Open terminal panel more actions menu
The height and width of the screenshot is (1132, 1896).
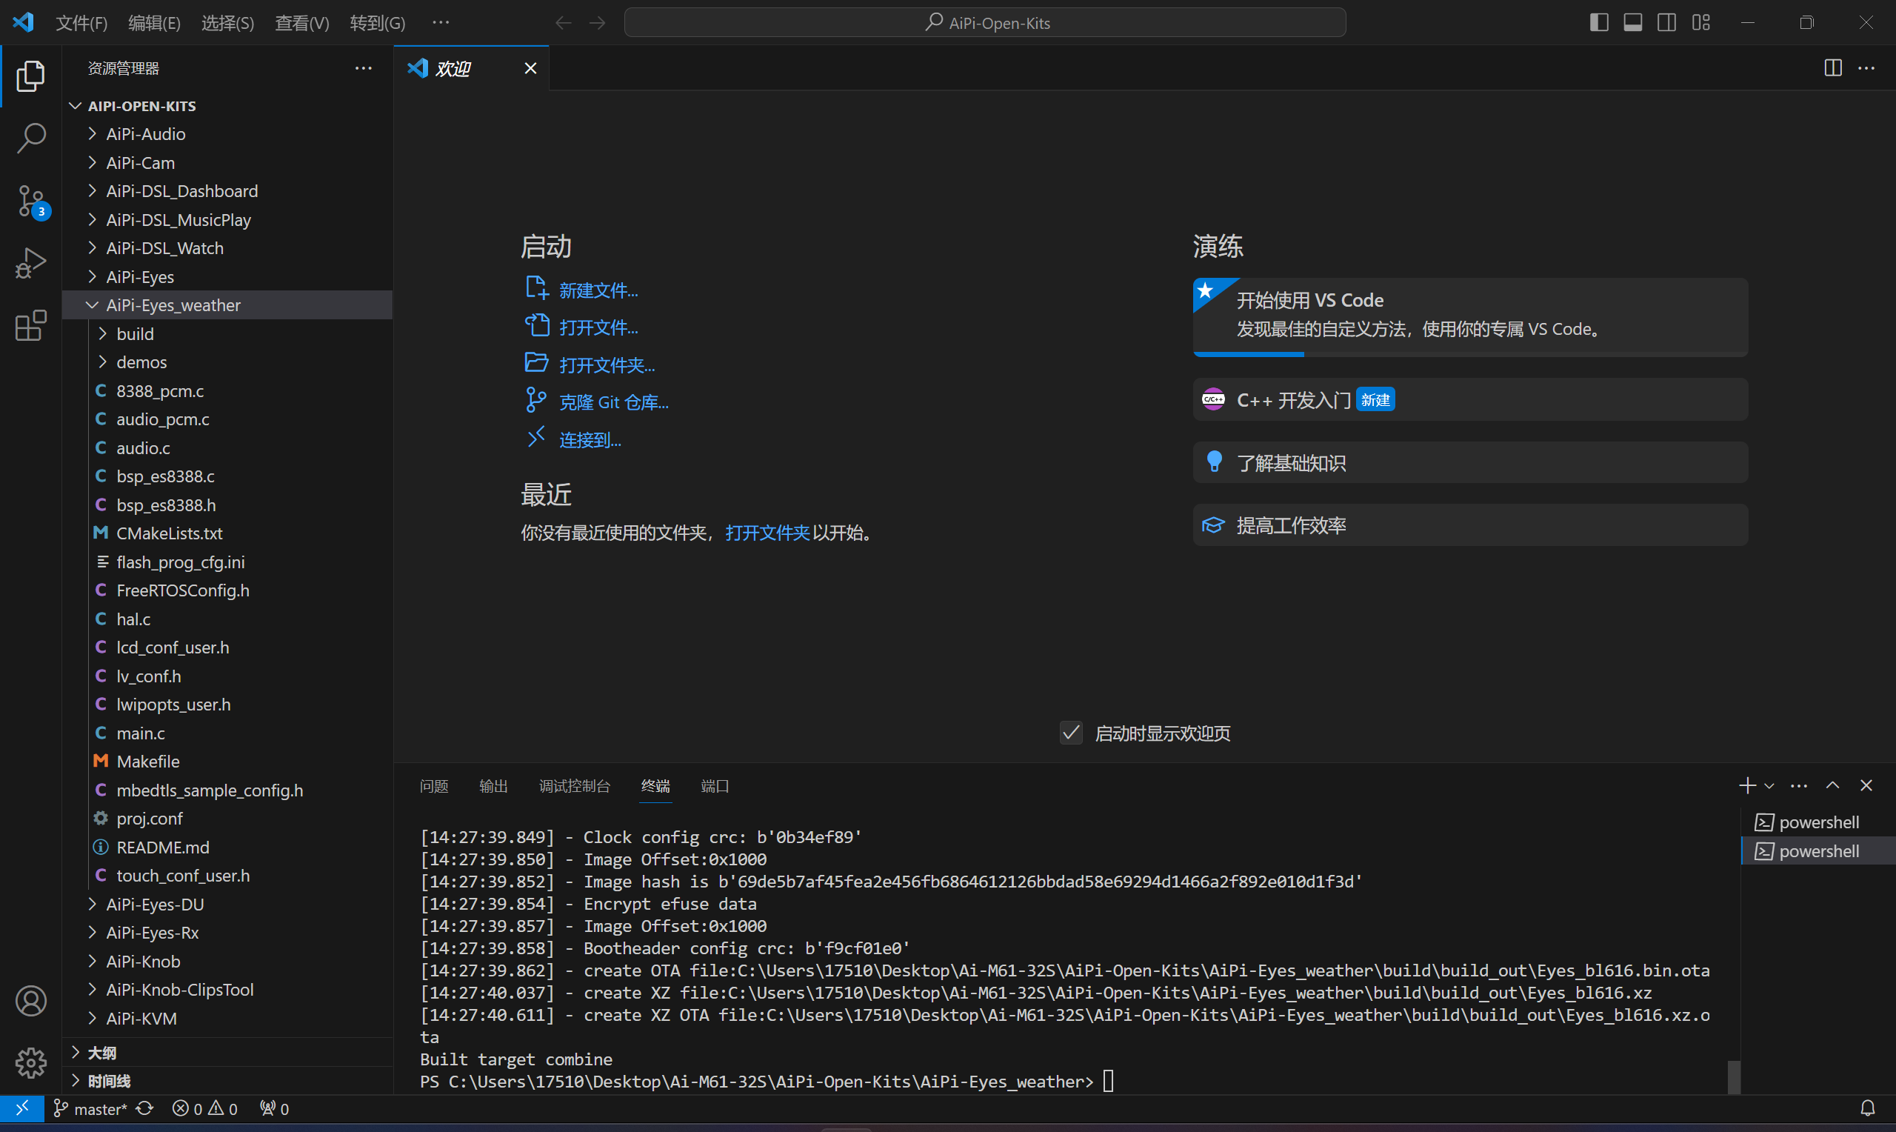[1798, 785]
